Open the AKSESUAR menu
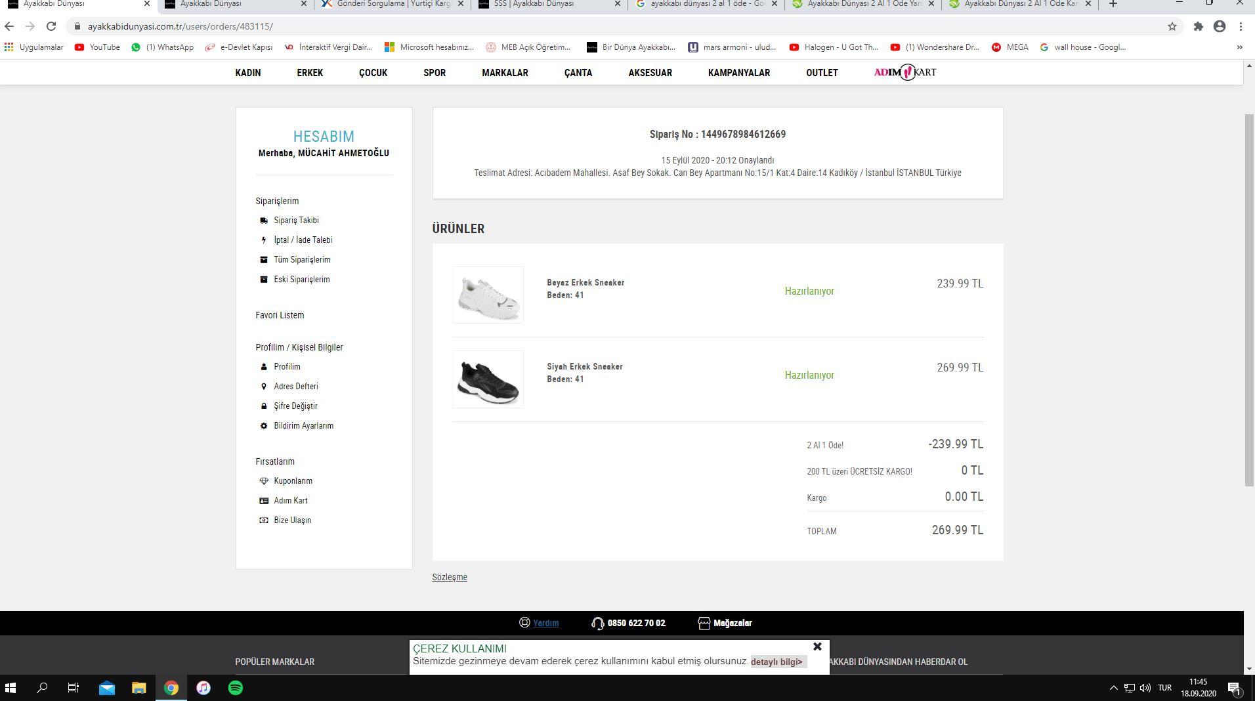1255x701 pixels. (650, 73)
